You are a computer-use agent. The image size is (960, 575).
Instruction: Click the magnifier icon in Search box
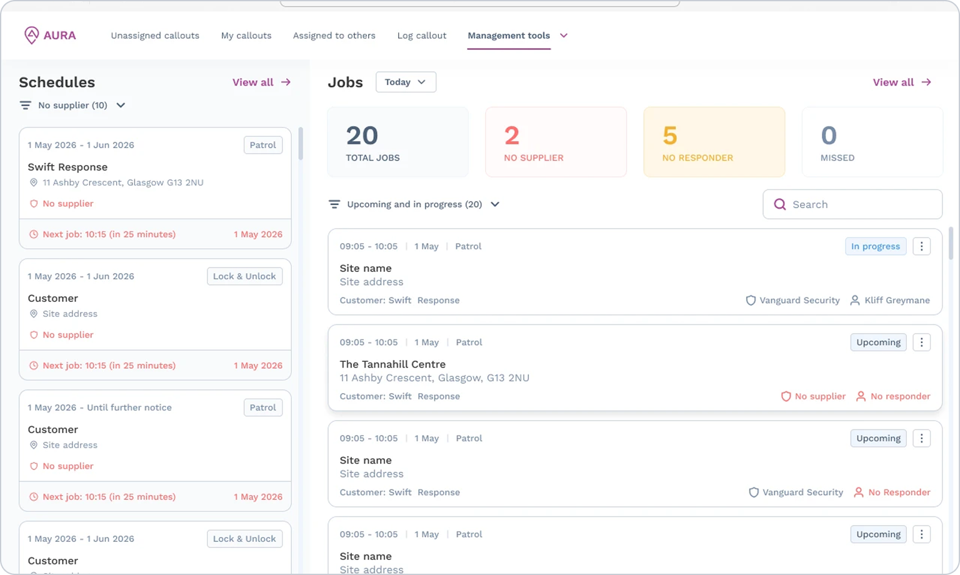click(x=780, y=204)
